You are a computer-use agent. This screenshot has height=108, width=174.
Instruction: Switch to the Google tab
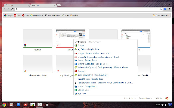pyautogui.click(x=17, y=5)
